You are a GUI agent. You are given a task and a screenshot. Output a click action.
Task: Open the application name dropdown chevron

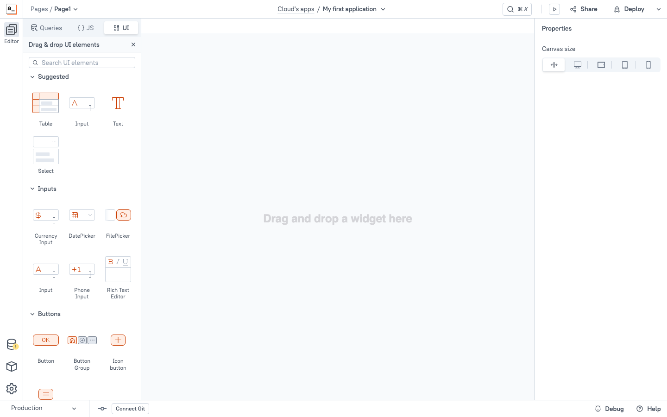click(x=383, y=9)
